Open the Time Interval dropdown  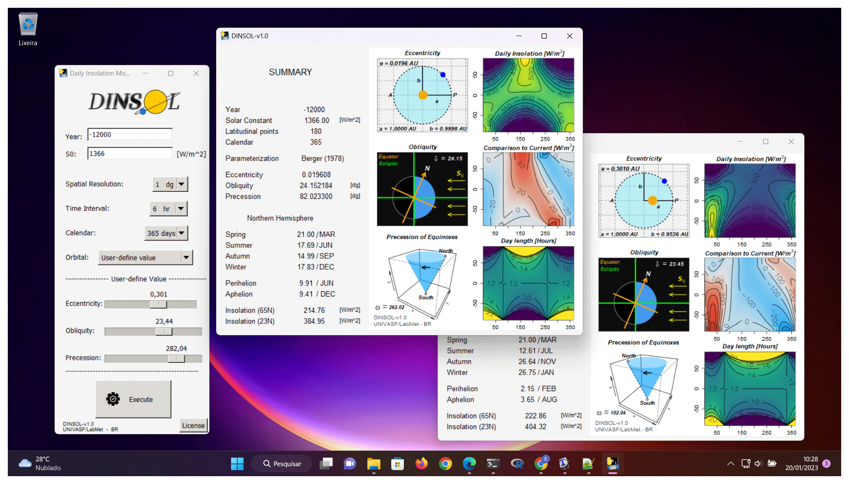point(181,209)
